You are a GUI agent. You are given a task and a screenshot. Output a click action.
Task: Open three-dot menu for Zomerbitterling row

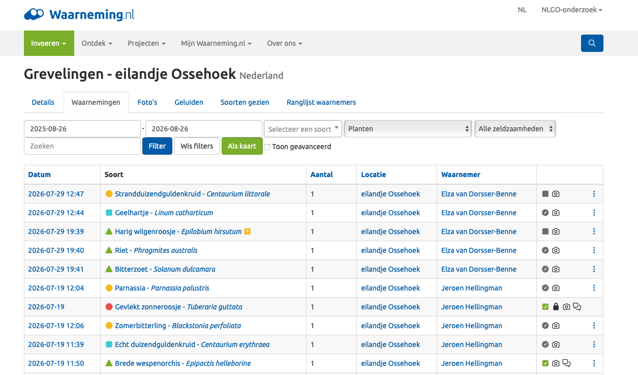point(594,326)
